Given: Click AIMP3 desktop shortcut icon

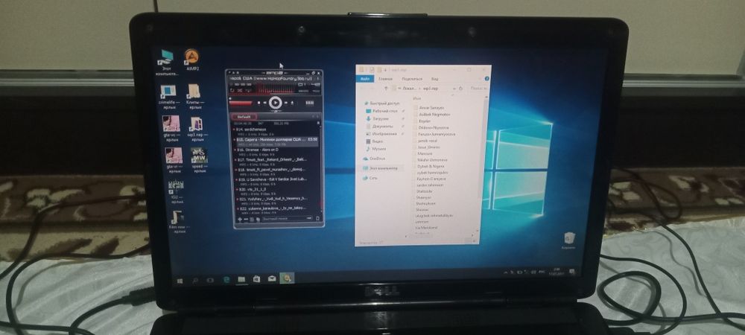Looking at the screenshot, I should click(192, 61).
